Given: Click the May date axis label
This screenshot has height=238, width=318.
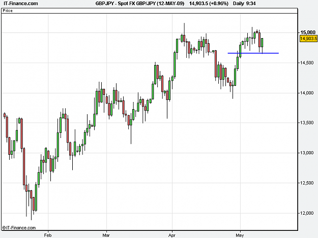Looking at the screenshot, I should coord(240,235).
